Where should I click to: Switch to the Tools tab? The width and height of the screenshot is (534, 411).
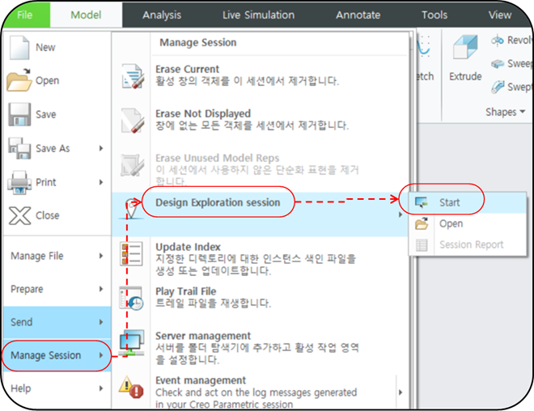click(434, 15)
